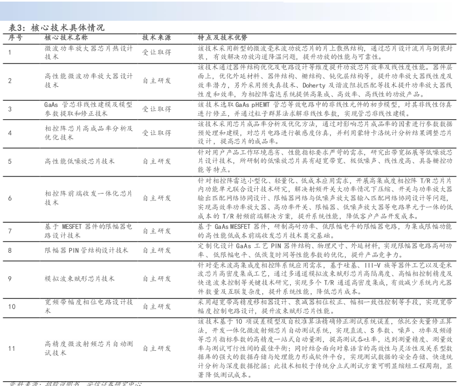Click the table title '表3：核心技术具体情况'
This screenshot has width=468, height=386.
pos(57,28)
